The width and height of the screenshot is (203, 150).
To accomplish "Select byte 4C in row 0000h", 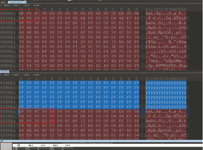I will [37, 14].
